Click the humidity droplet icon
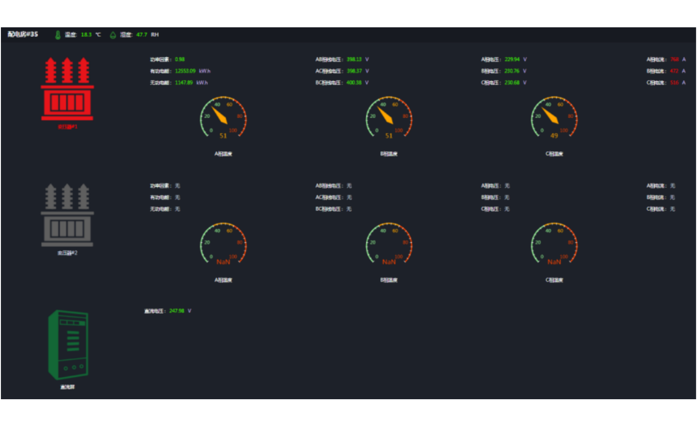The height and width of the screenshot is (427, 698). (113, 35)
